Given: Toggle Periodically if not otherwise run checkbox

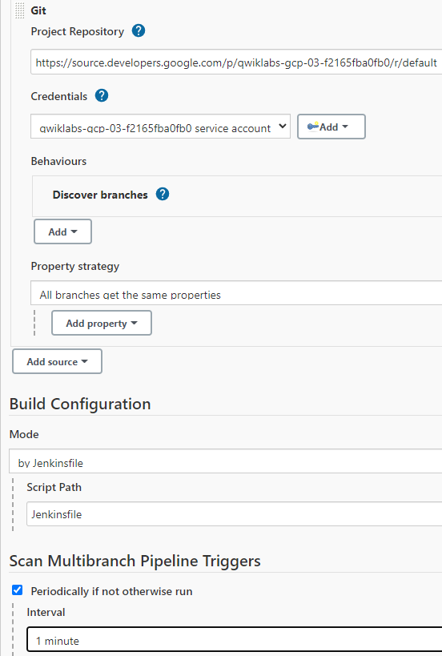Looking at the screenshot, I should (17, 590).
